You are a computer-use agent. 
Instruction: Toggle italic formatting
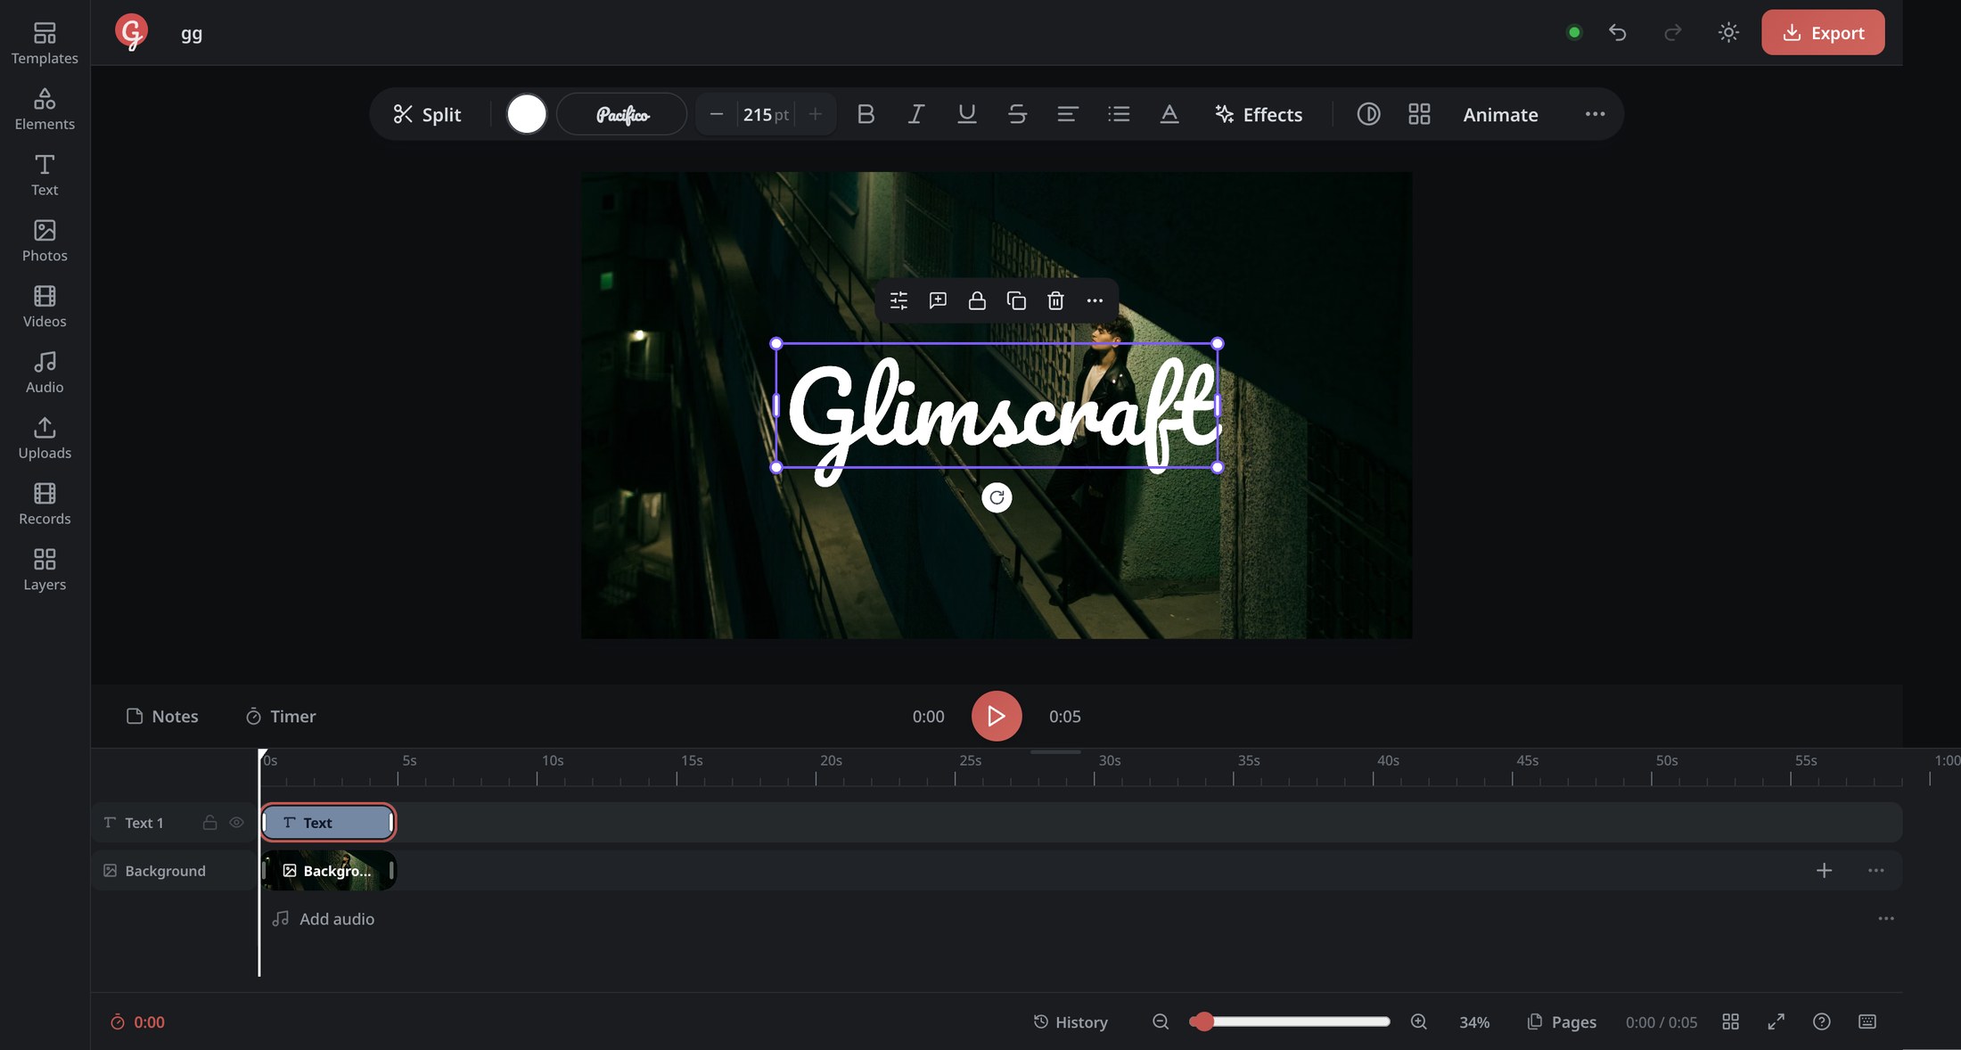click(x=915, y=114)
